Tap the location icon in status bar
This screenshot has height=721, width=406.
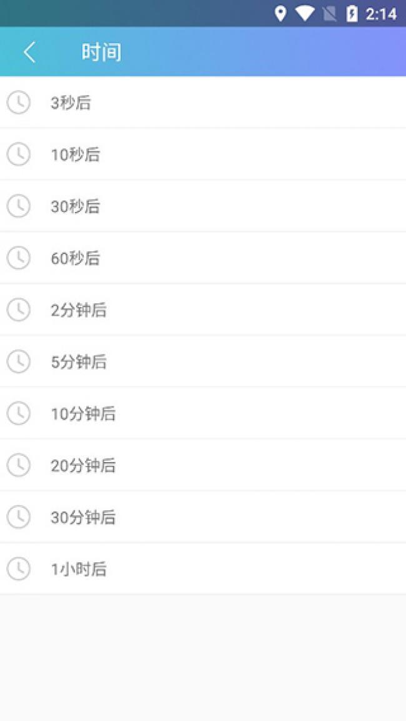[x=280, y=13]
